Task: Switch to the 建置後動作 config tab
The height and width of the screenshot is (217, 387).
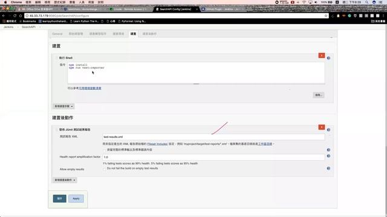Action: point(149,34)
